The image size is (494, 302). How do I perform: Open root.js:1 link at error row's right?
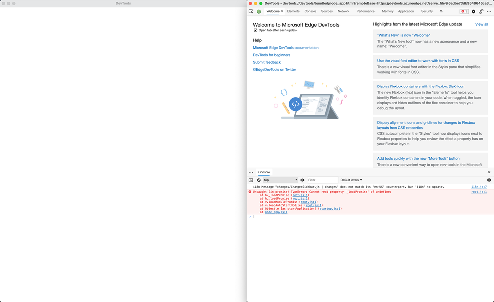click(479, 192)
